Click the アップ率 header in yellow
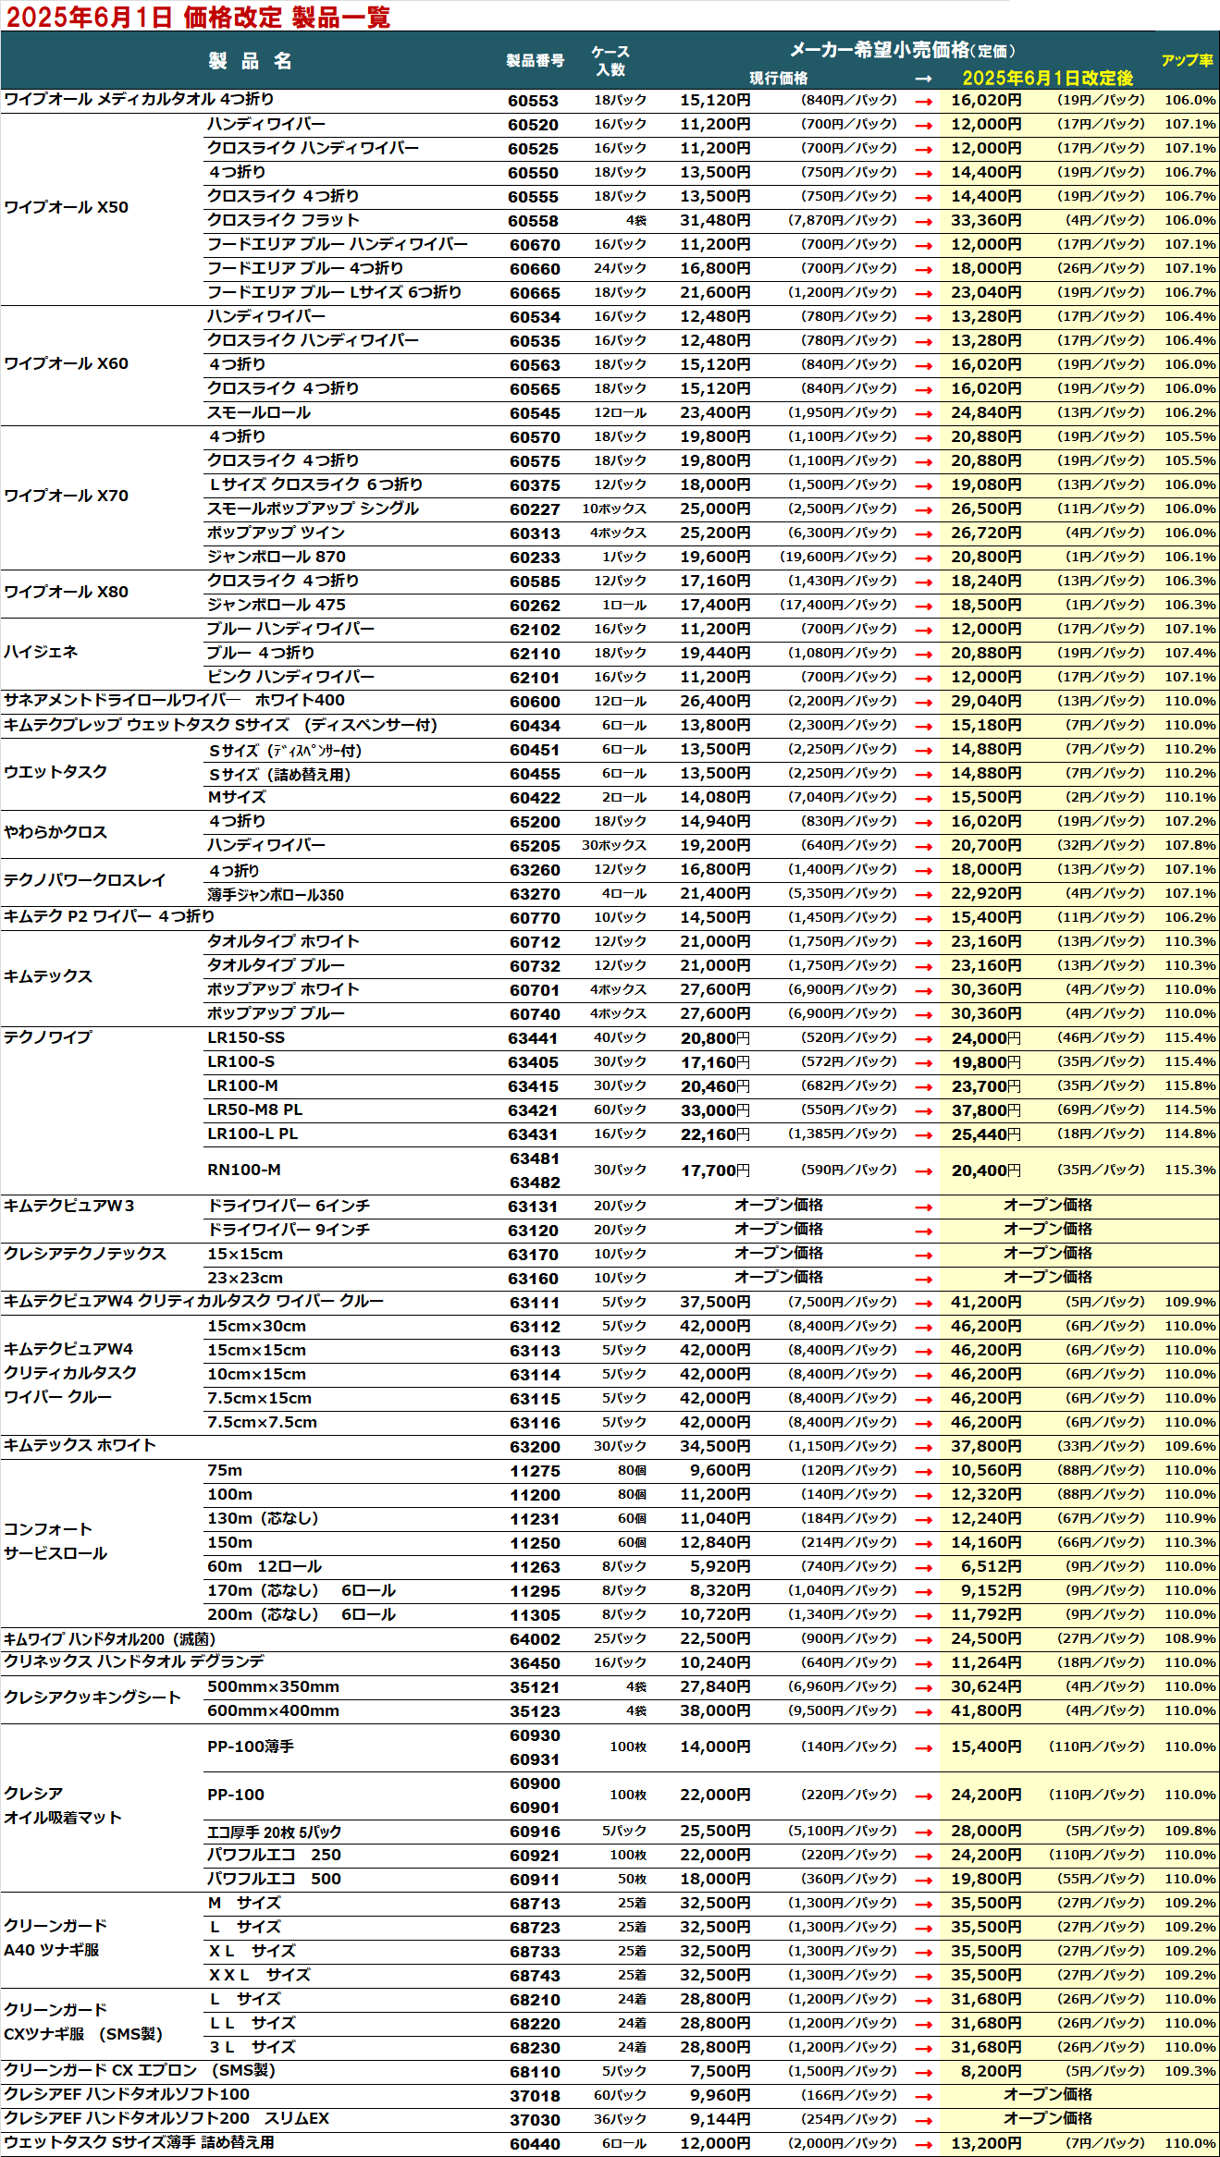Image resolution: width=1220 pixels, height=2157 pixels. [x=1187, y=60]
